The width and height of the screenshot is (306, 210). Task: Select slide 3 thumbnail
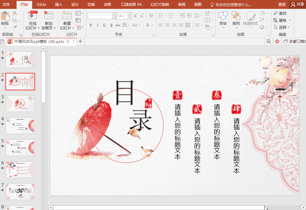click(x=20, y=103)
